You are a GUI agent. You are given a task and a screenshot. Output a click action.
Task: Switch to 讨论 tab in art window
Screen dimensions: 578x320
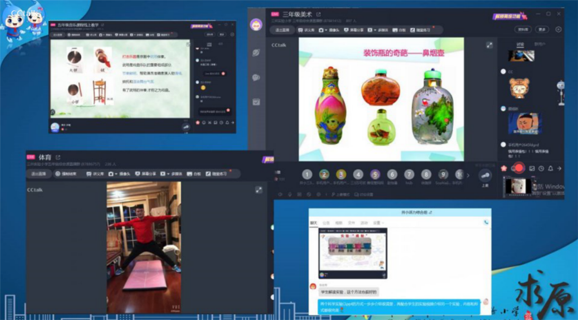tap(520, 45)
